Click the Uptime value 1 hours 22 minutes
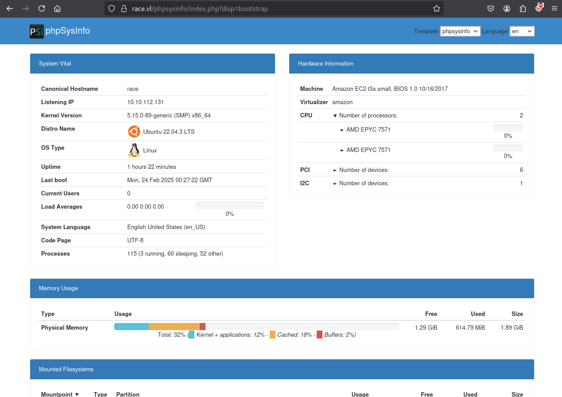The width and height of the screenshot is (562, 397). click(x=151, y=167)
